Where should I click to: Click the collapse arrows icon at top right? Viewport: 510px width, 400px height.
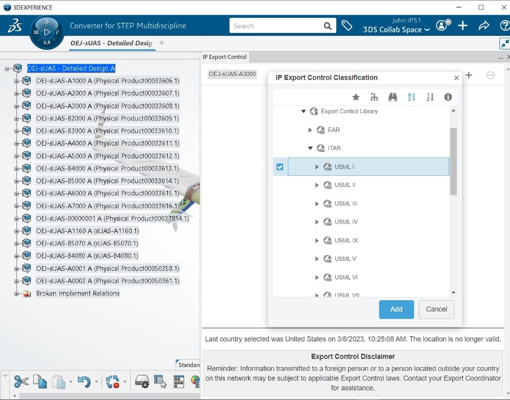[505, 43]
